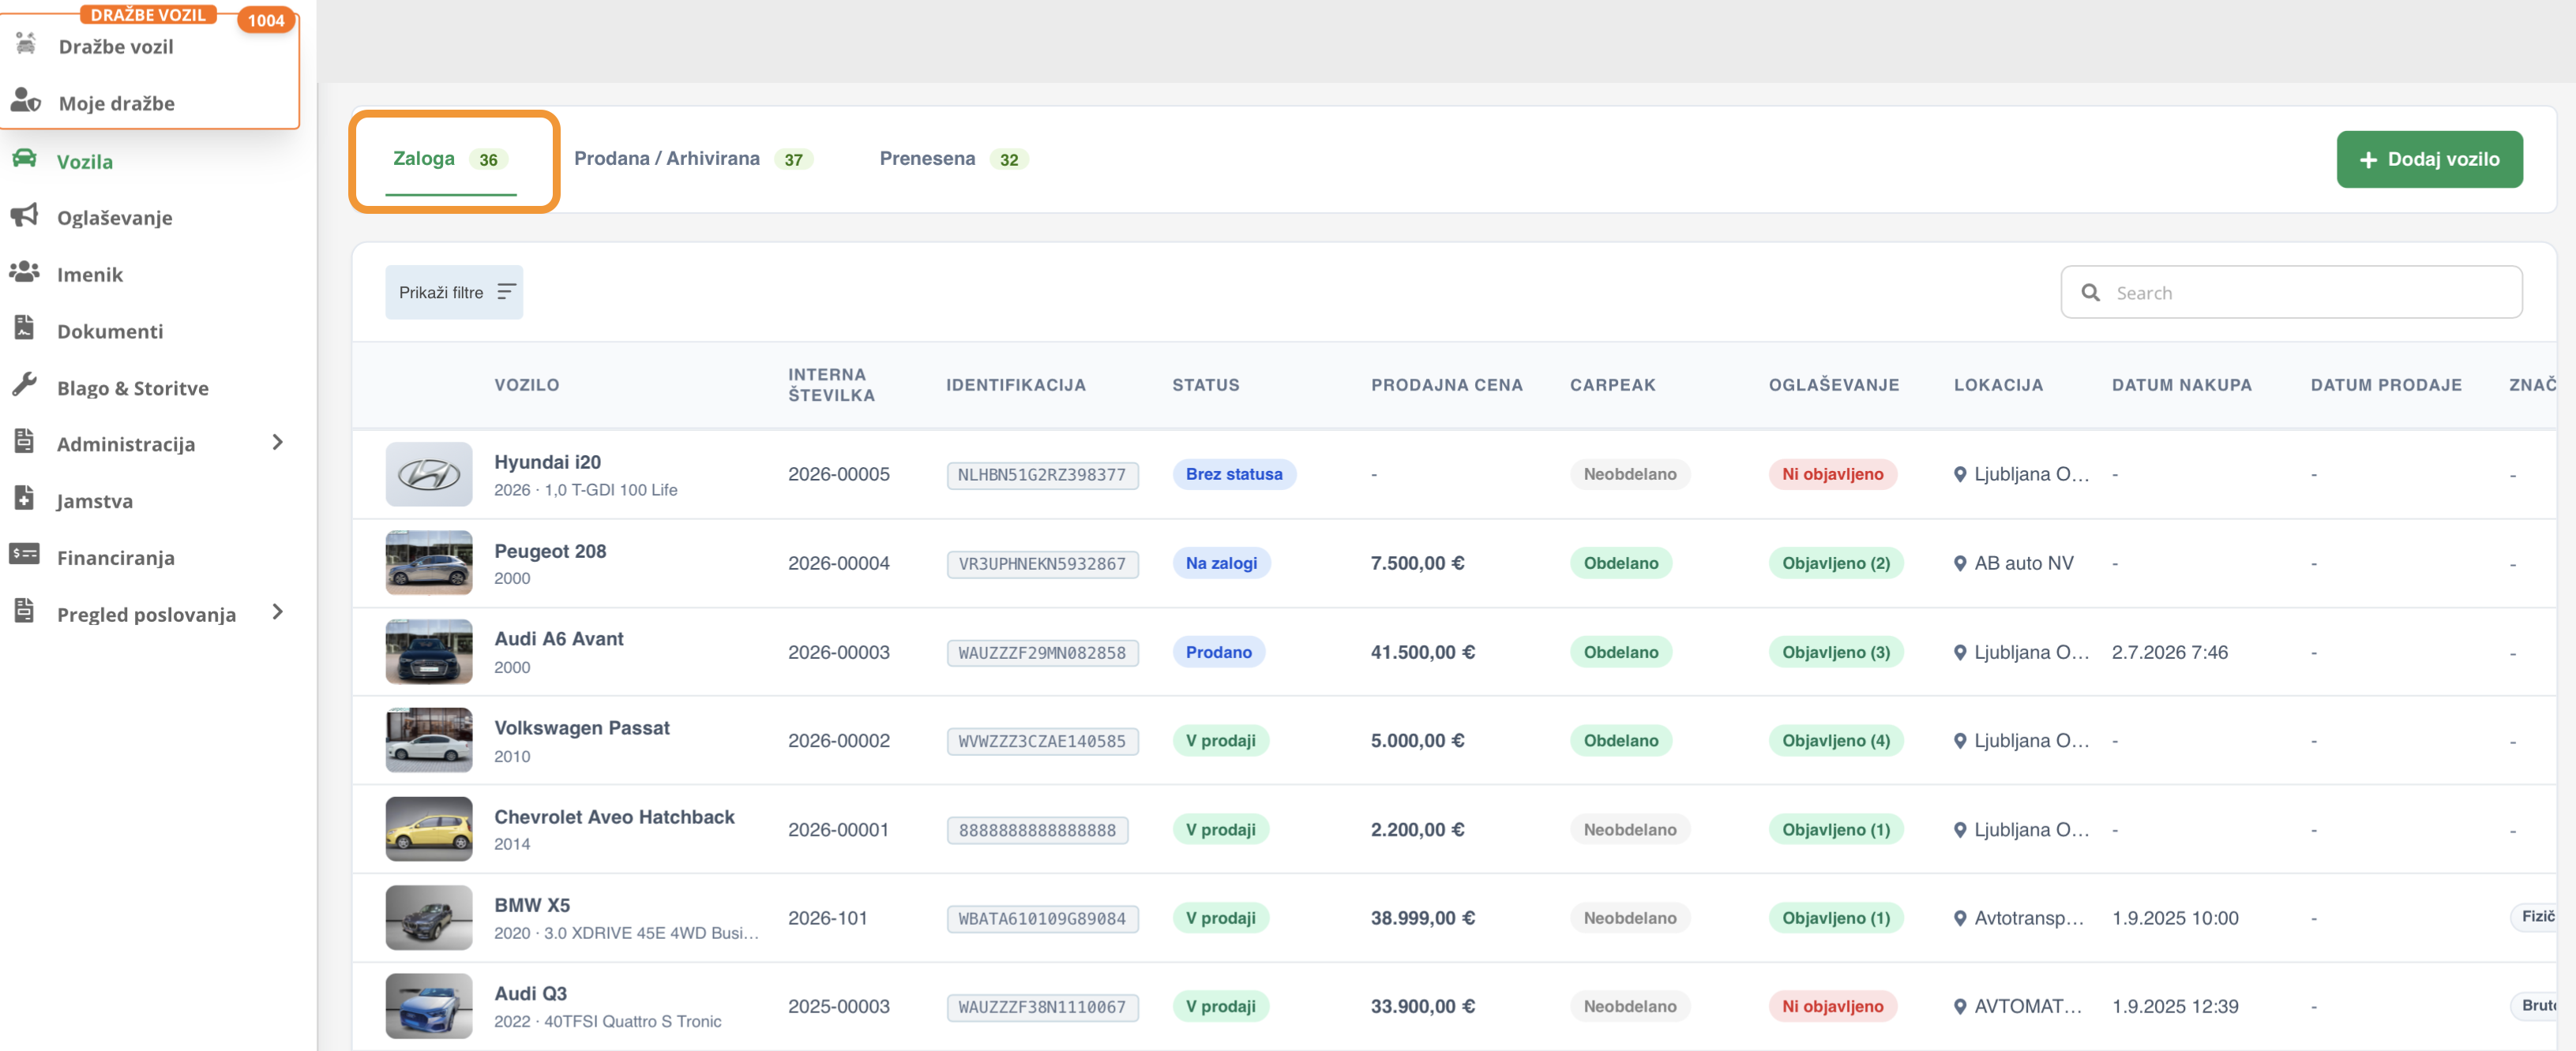The image size is (2576, 1051).
Task: Open the Volkswagen Passat photo thumbnail
Action: [x=429, y=740]
